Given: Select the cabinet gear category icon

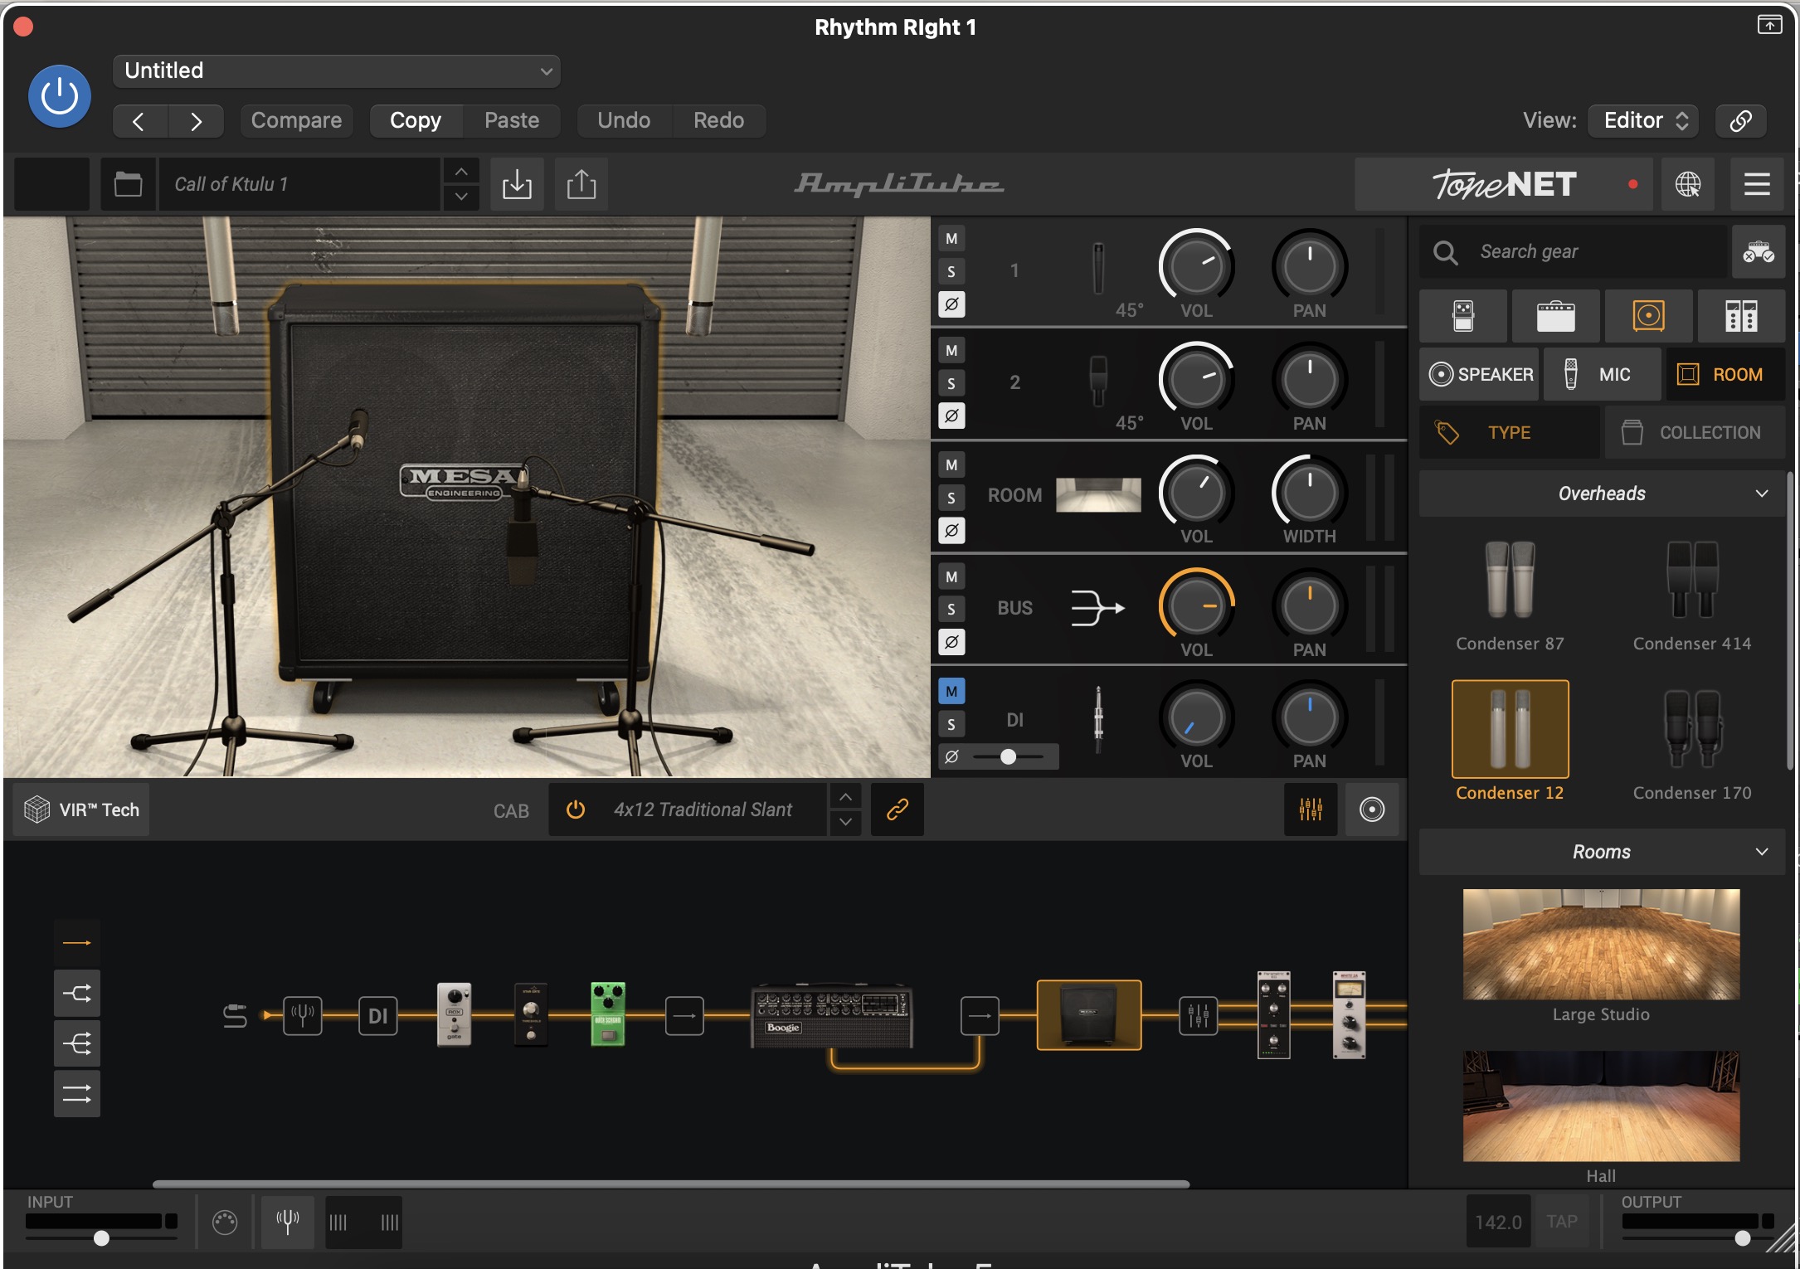Looking at the screenshot, I should 1648,316.
